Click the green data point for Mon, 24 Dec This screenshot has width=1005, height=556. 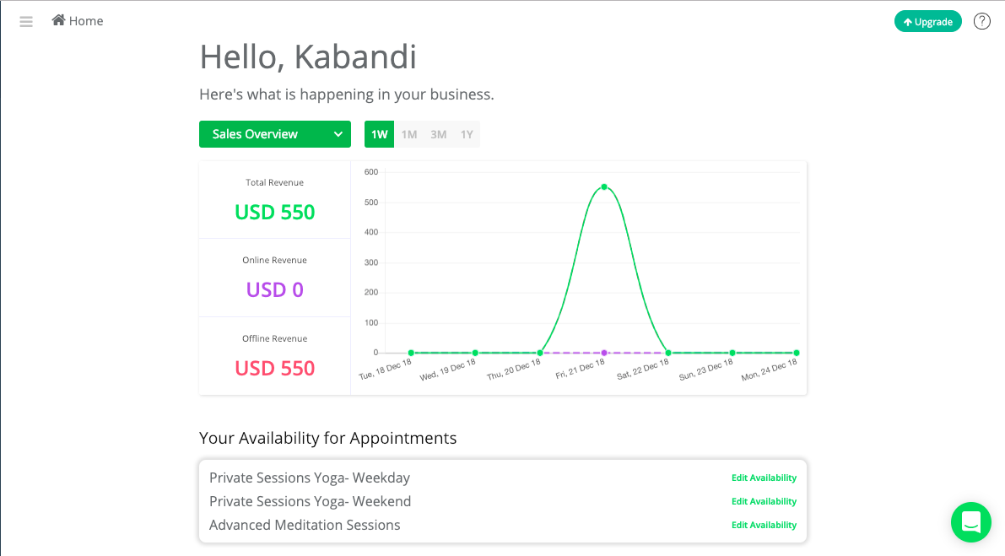[x=796, y=353]
